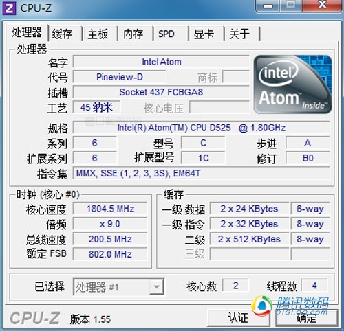Click the rated FSB 802.0 MHz value
344x331 pixels.
(110, 254)
